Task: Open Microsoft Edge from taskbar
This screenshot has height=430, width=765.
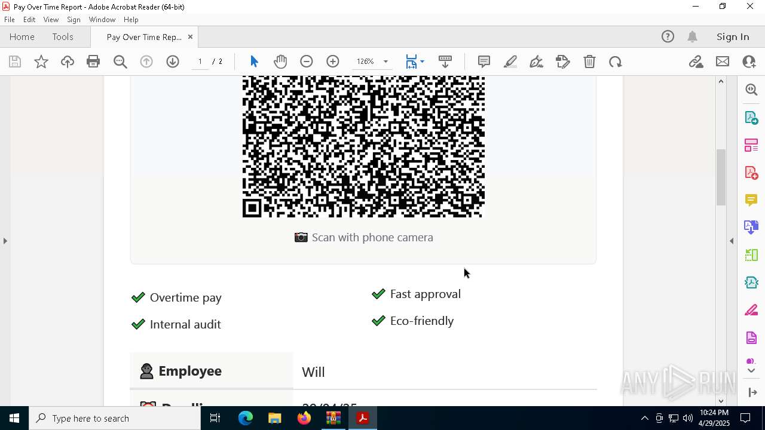Action: point(246,418)
